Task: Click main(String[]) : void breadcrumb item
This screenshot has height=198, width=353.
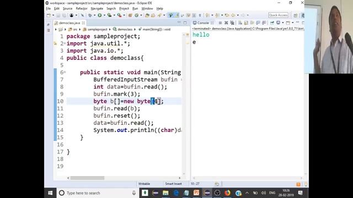Action: click(154, 29)
